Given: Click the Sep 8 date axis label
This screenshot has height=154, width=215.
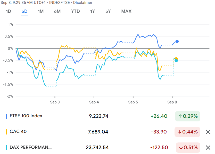Looking at the screenshot, I should pos(172,102).
